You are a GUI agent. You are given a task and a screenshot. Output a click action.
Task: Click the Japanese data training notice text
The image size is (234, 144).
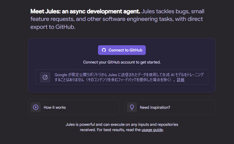[129, 77]
